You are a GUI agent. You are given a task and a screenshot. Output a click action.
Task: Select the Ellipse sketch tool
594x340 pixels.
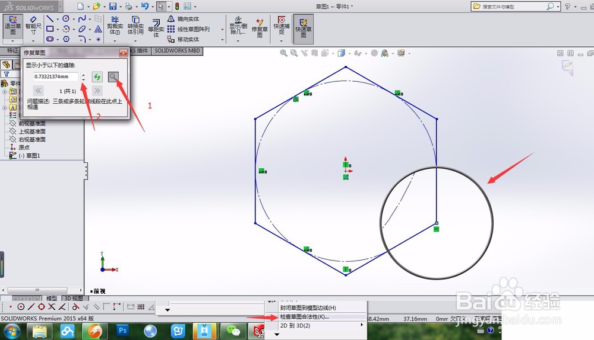pos(82,28)
